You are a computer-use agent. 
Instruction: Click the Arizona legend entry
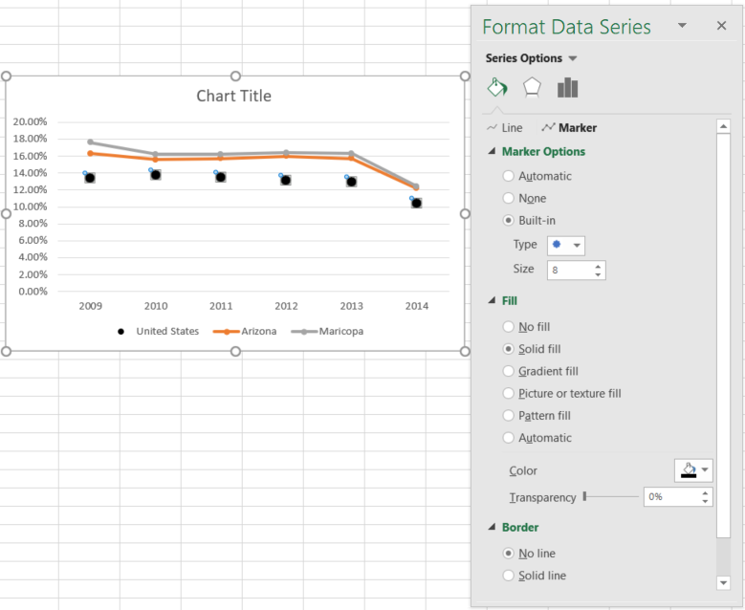click(245, 331)
